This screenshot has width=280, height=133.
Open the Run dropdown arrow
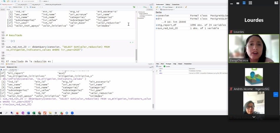click(148, 7)
